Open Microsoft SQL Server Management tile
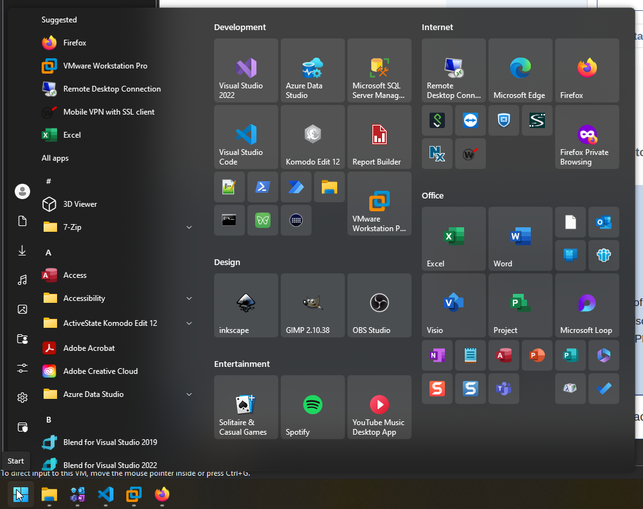 click(380, 70)
